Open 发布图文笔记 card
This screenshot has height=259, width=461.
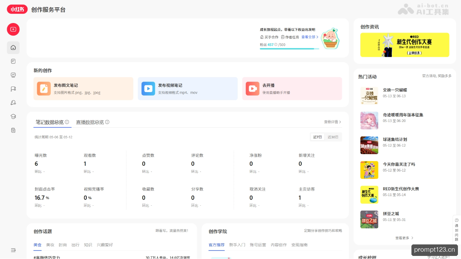[x=83, y=89]
